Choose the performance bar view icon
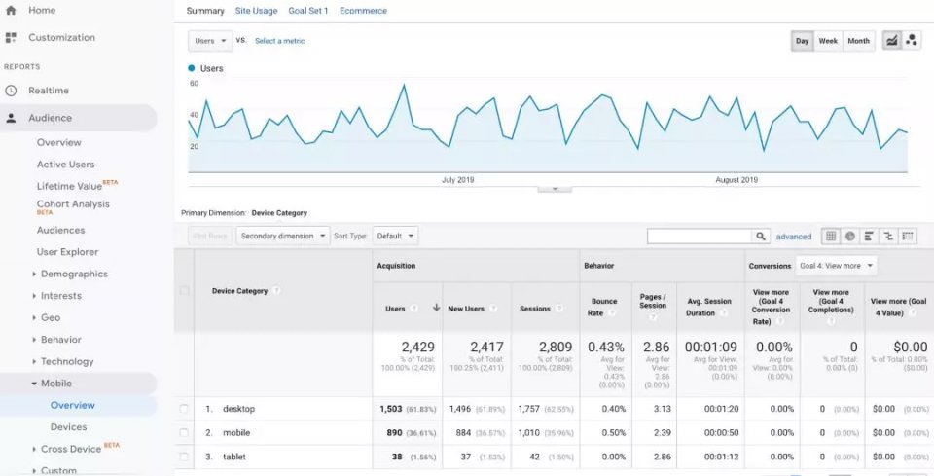This screenshot has height=476, width=934. [869, 236]
